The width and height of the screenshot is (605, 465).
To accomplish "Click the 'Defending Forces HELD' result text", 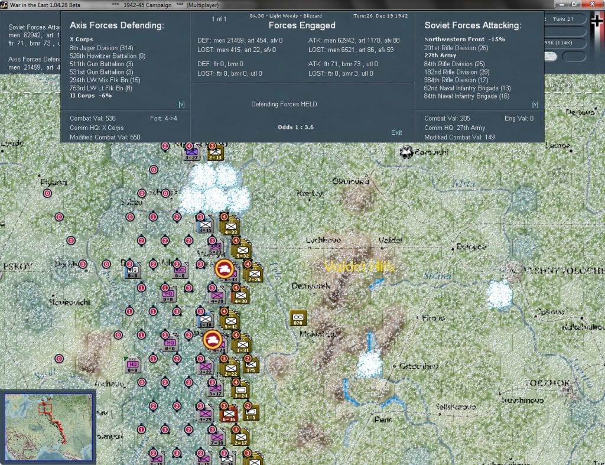I will click(284, 104).
